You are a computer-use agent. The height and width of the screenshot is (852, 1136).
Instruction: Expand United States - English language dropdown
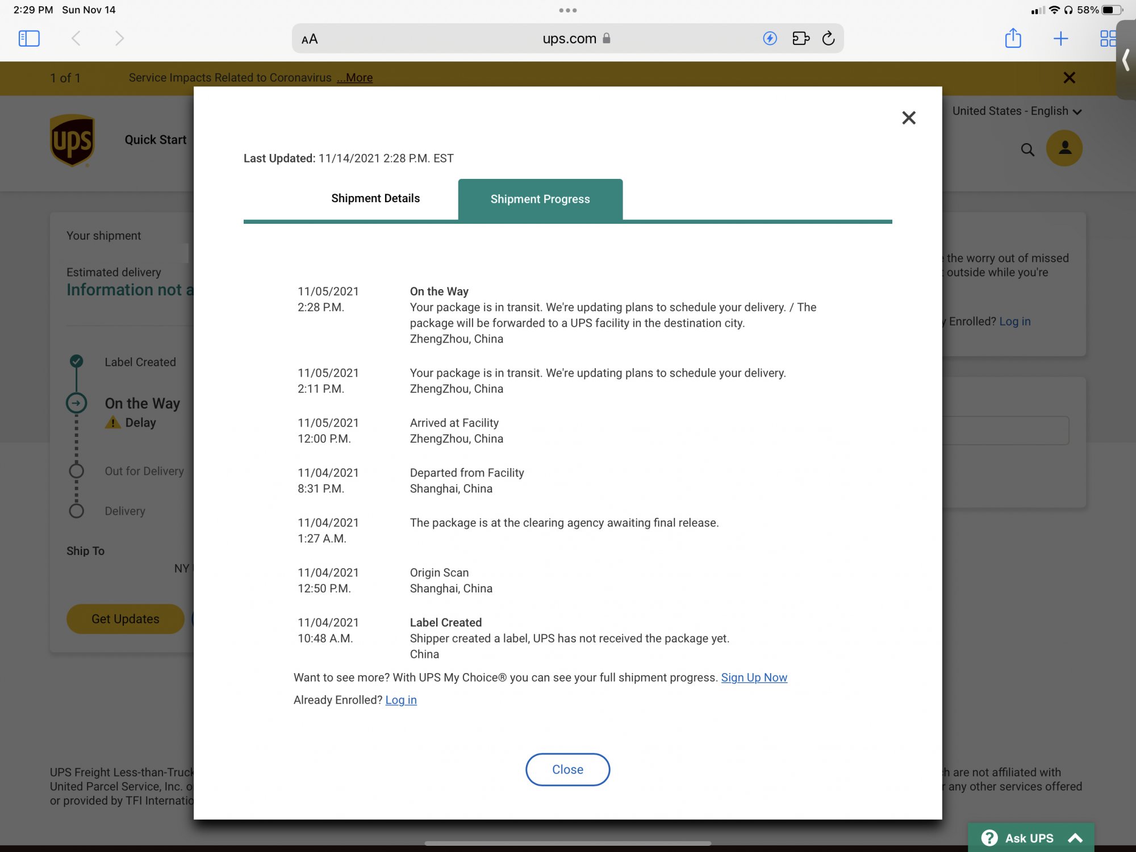click(x=1017, y=111)
